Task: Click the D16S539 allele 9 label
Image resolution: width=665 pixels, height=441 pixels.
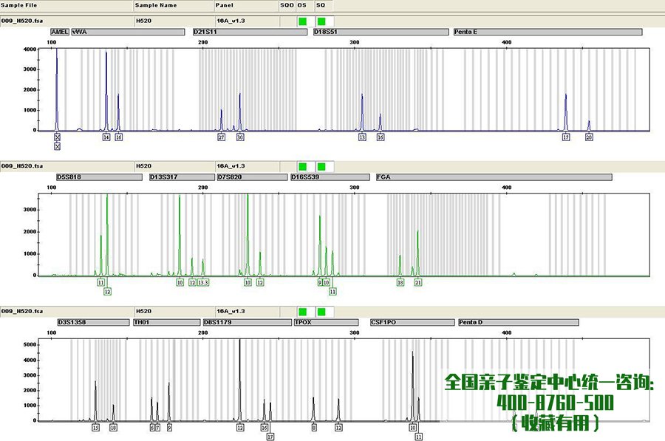Action: coord(320,282)
